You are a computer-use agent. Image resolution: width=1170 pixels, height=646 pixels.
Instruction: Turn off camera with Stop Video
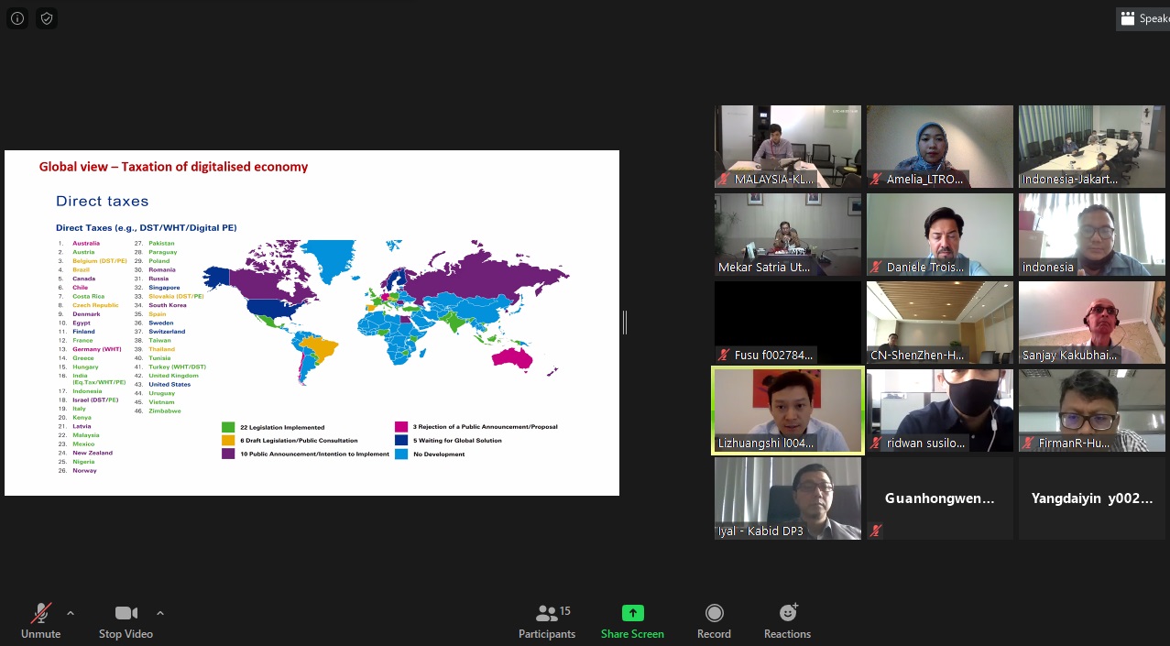[x=126, y=621]
